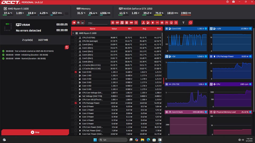Image resolution: width=255 pixels, height=143 pixels.
Task: Open info for the Physical Memory Load graph
Action: tap(250, 112)
